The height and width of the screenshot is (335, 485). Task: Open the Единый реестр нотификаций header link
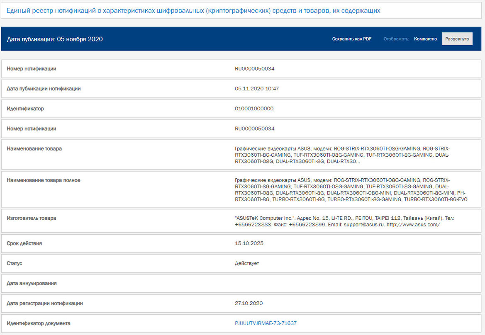(x=193, y=11)
